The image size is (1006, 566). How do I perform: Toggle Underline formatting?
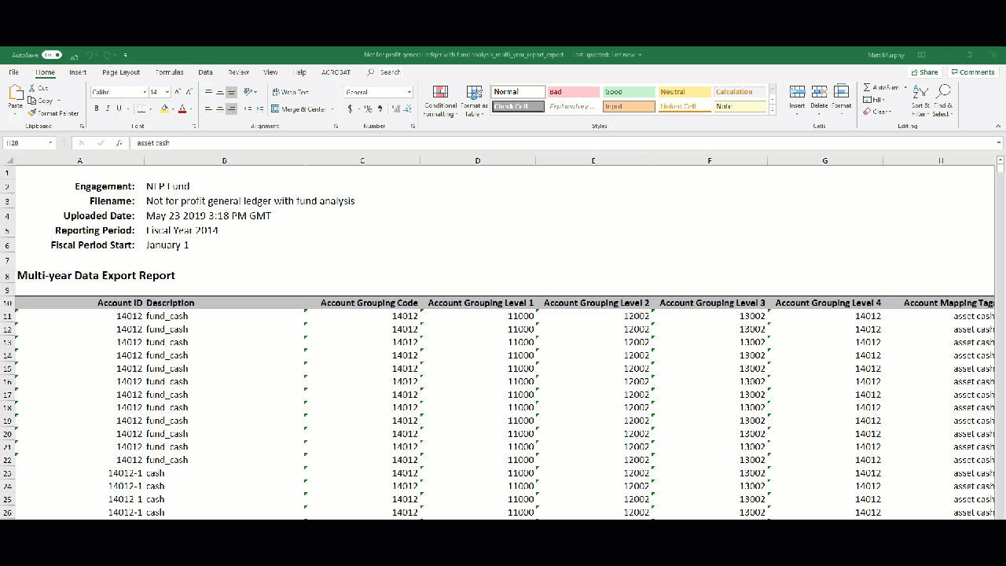pyautogui.click(x=119, y=108)
